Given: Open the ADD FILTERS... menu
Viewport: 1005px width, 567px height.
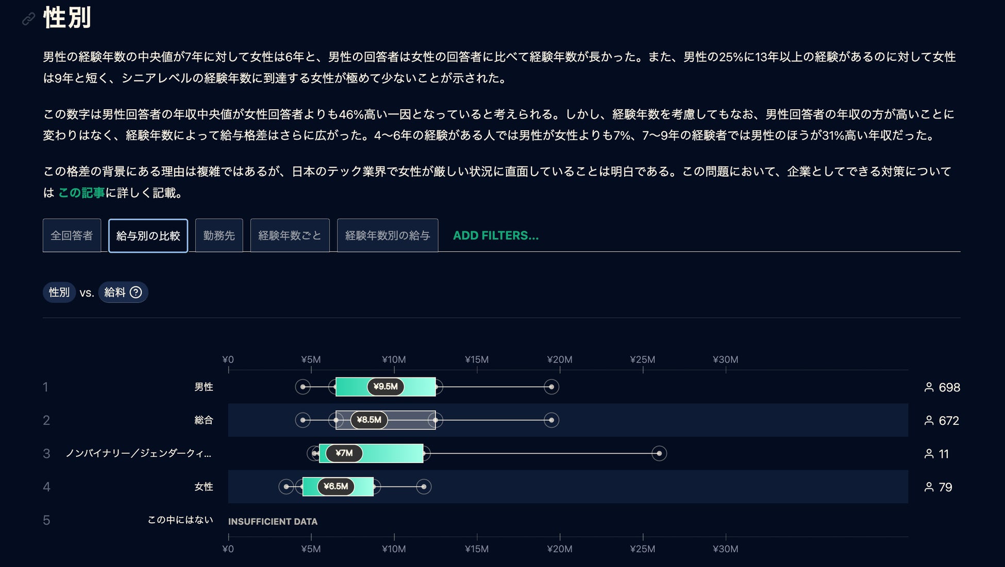Looking at the screenshot, I should tap(495, 236).
